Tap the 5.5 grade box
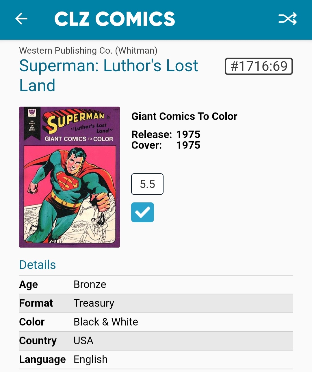This screenshot has height=372, width=312. pos(147,184)
